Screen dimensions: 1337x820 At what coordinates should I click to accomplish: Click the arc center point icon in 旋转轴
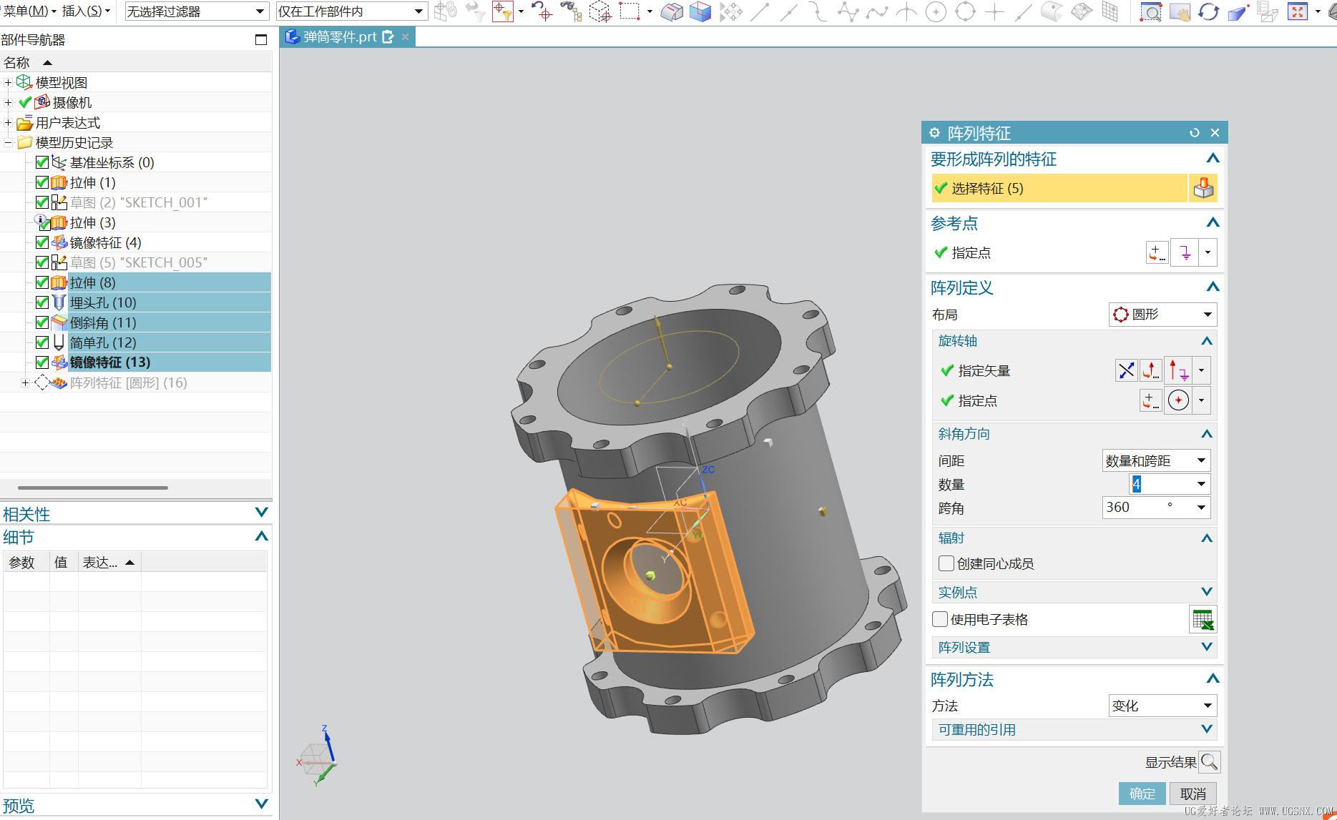[1178, 400]
